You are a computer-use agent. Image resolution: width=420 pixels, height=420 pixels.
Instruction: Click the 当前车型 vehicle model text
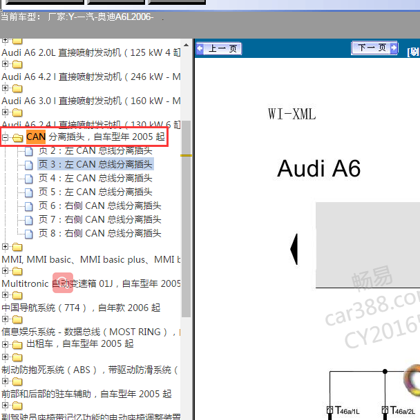(x=77, y=17)
